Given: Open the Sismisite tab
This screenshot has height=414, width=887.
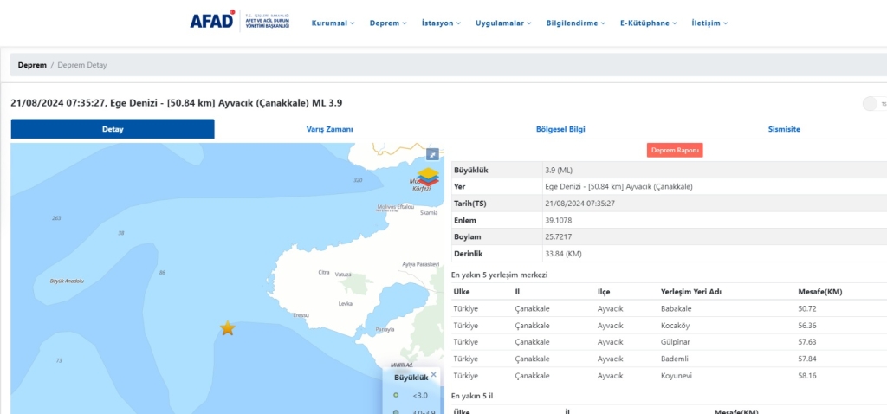Looking at the screenshot, I should [x=784, y=129].
